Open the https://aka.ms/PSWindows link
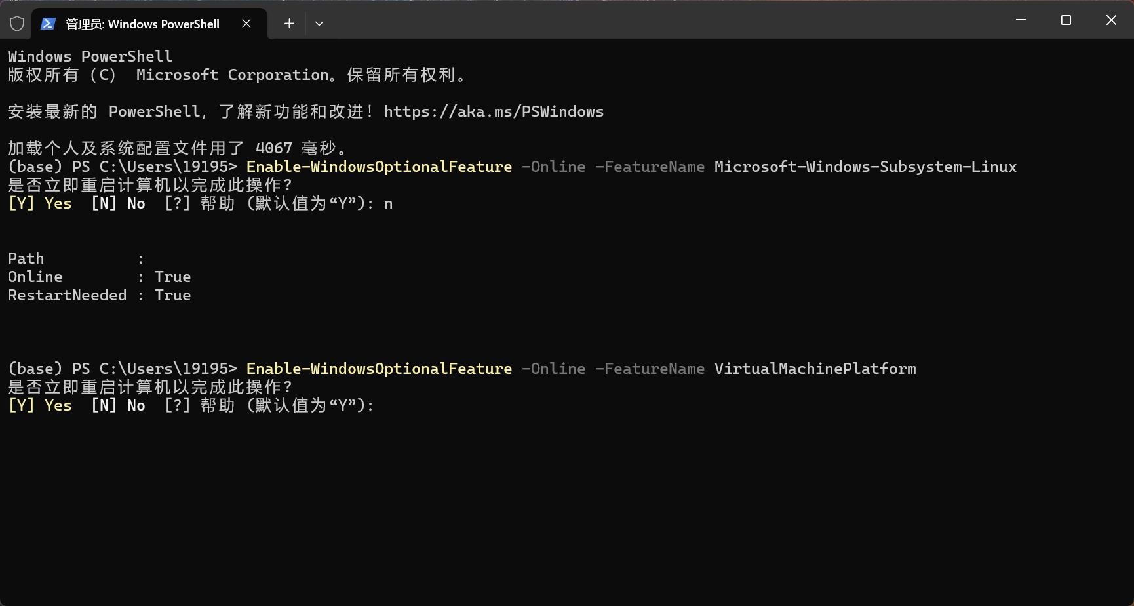This screenshot has height=606, width=1134. (494, 111)
